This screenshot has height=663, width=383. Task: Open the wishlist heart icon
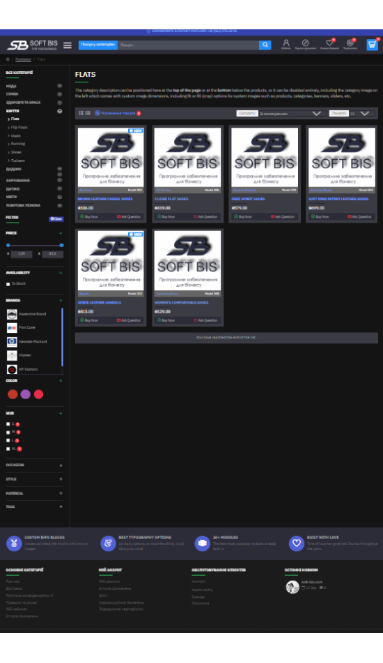329,43
